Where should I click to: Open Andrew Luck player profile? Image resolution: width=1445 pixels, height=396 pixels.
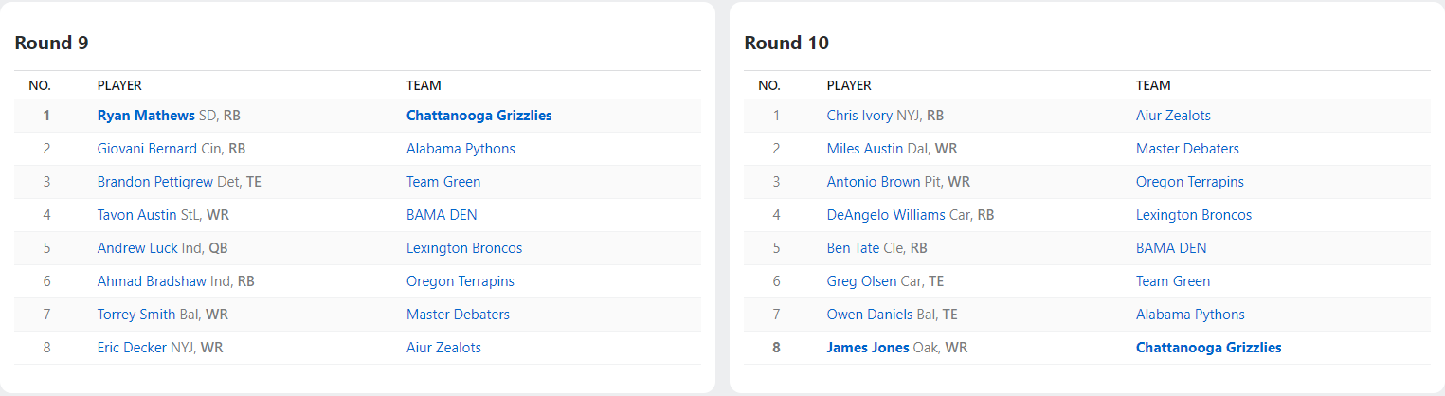click(137, 248)
